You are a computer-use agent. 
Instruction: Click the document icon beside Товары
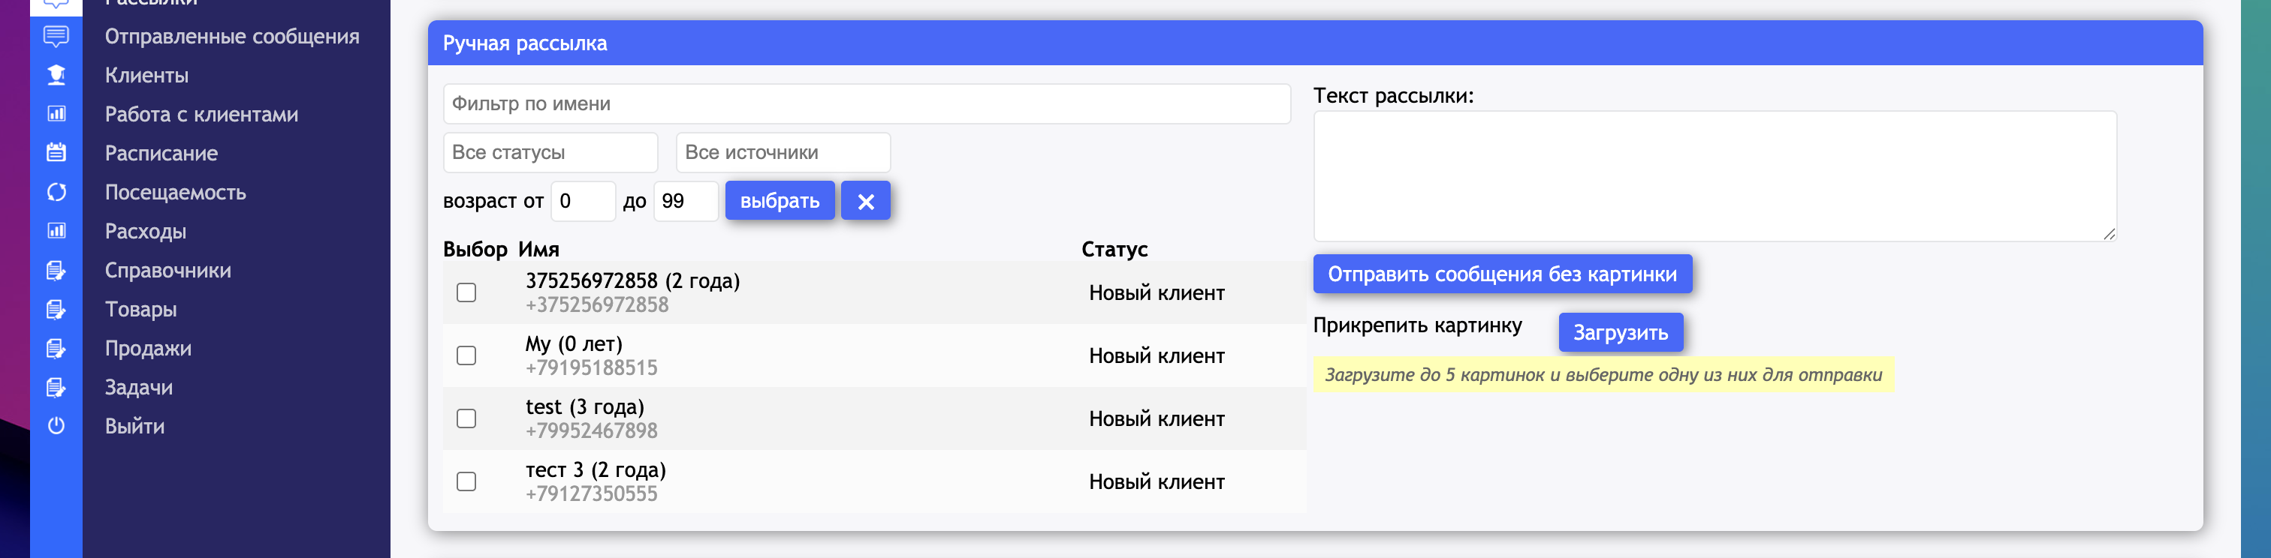pos(56,309)
